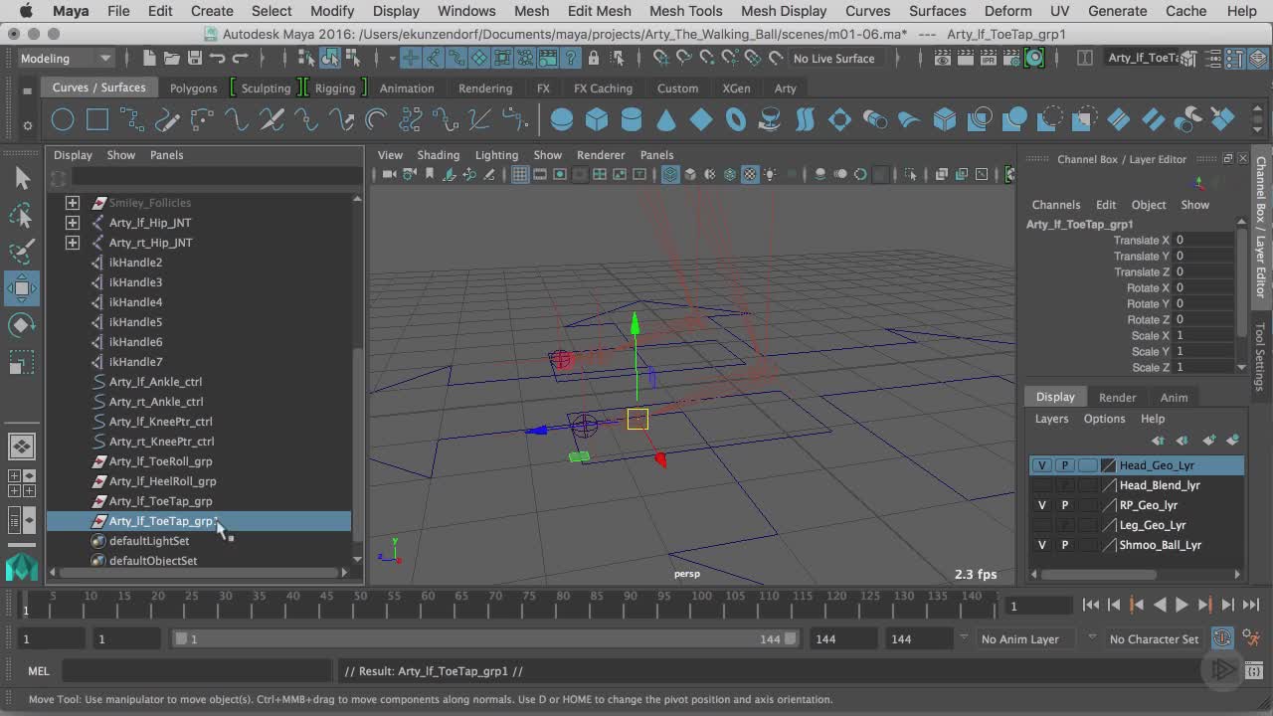
Task: Open the Mesh Tools menu
Action: pyautogui.click(x=685, y=11)
